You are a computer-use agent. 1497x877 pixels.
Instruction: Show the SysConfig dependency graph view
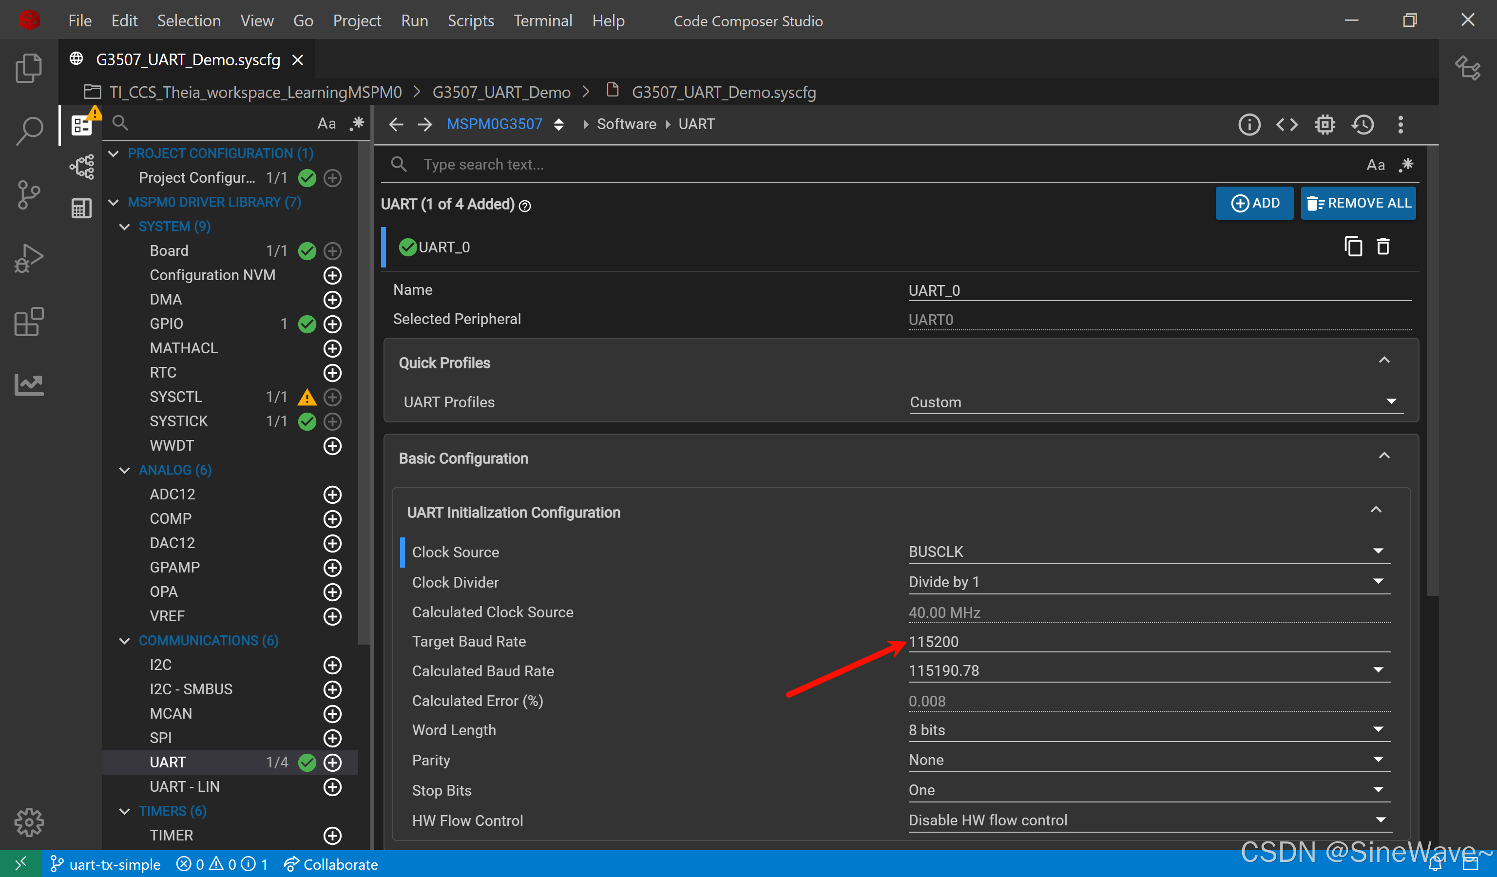pyautogui.click(x=81, y=167)
